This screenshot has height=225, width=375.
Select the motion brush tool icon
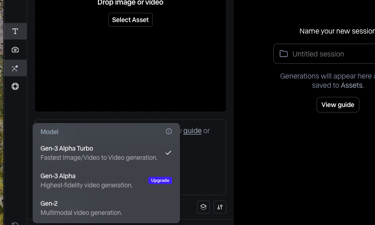pos(15,68)
